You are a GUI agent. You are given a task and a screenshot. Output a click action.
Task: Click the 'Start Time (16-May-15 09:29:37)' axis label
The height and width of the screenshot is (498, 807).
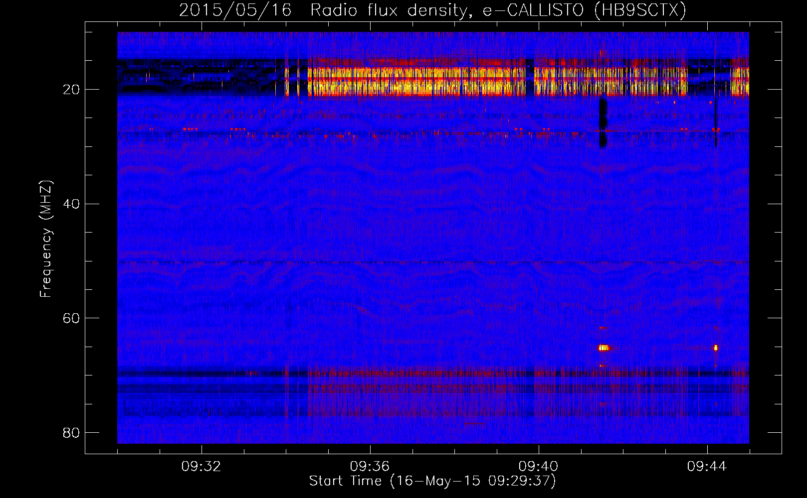point(432,481)
